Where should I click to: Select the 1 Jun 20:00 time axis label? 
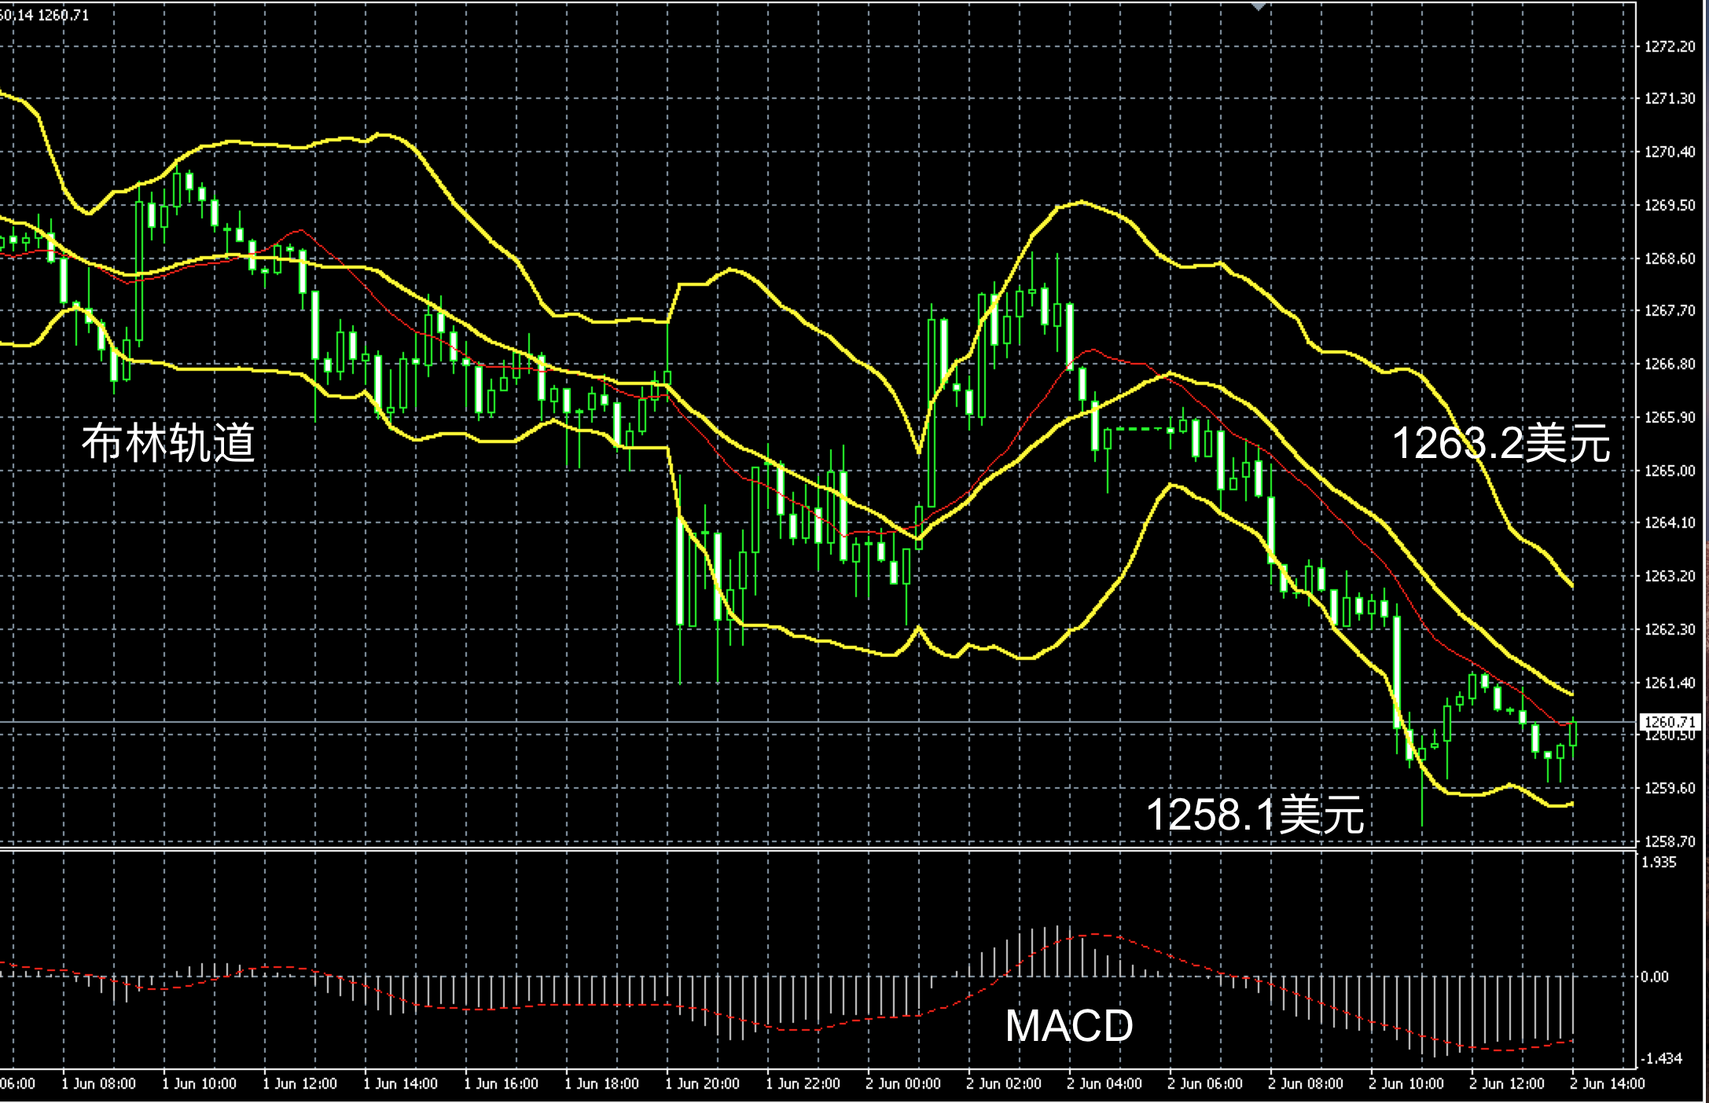[702, 1084]
